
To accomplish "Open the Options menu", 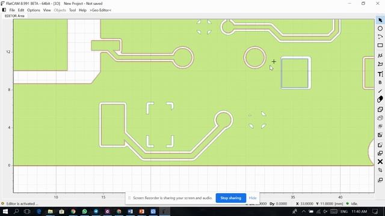I will tap(34, 10).
